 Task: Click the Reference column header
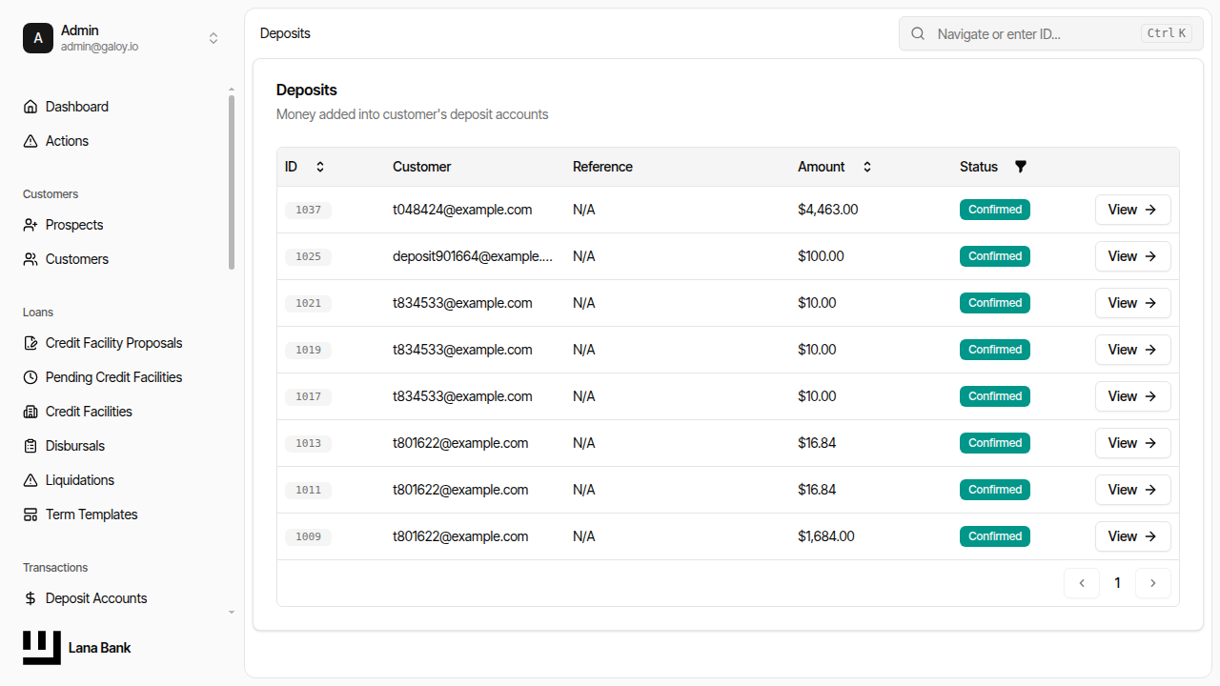(602, 167)
